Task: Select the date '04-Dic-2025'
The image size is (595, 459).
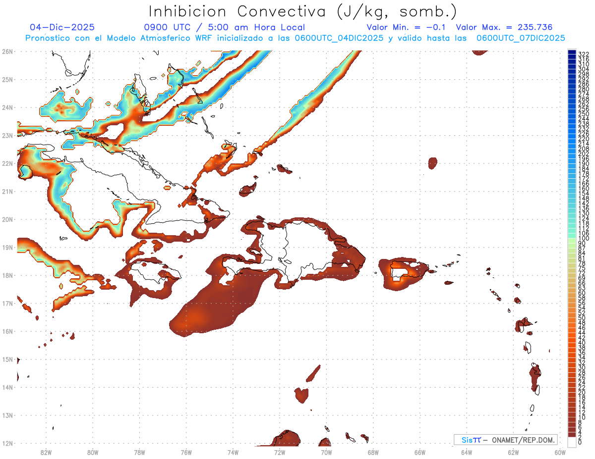Action: (x=62, y=27)
